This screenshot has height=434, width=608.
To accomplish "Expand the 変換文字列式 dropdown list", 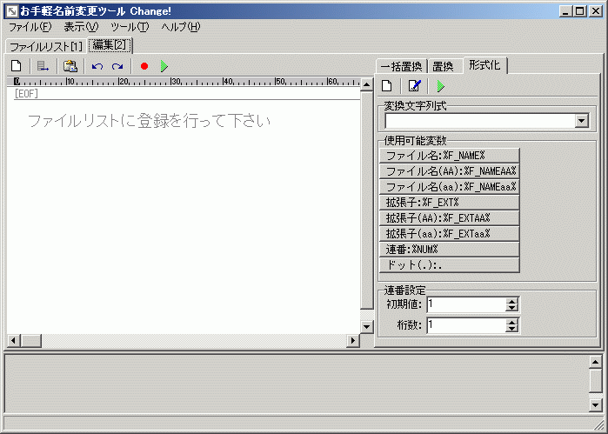I will [x=581, y=121].
